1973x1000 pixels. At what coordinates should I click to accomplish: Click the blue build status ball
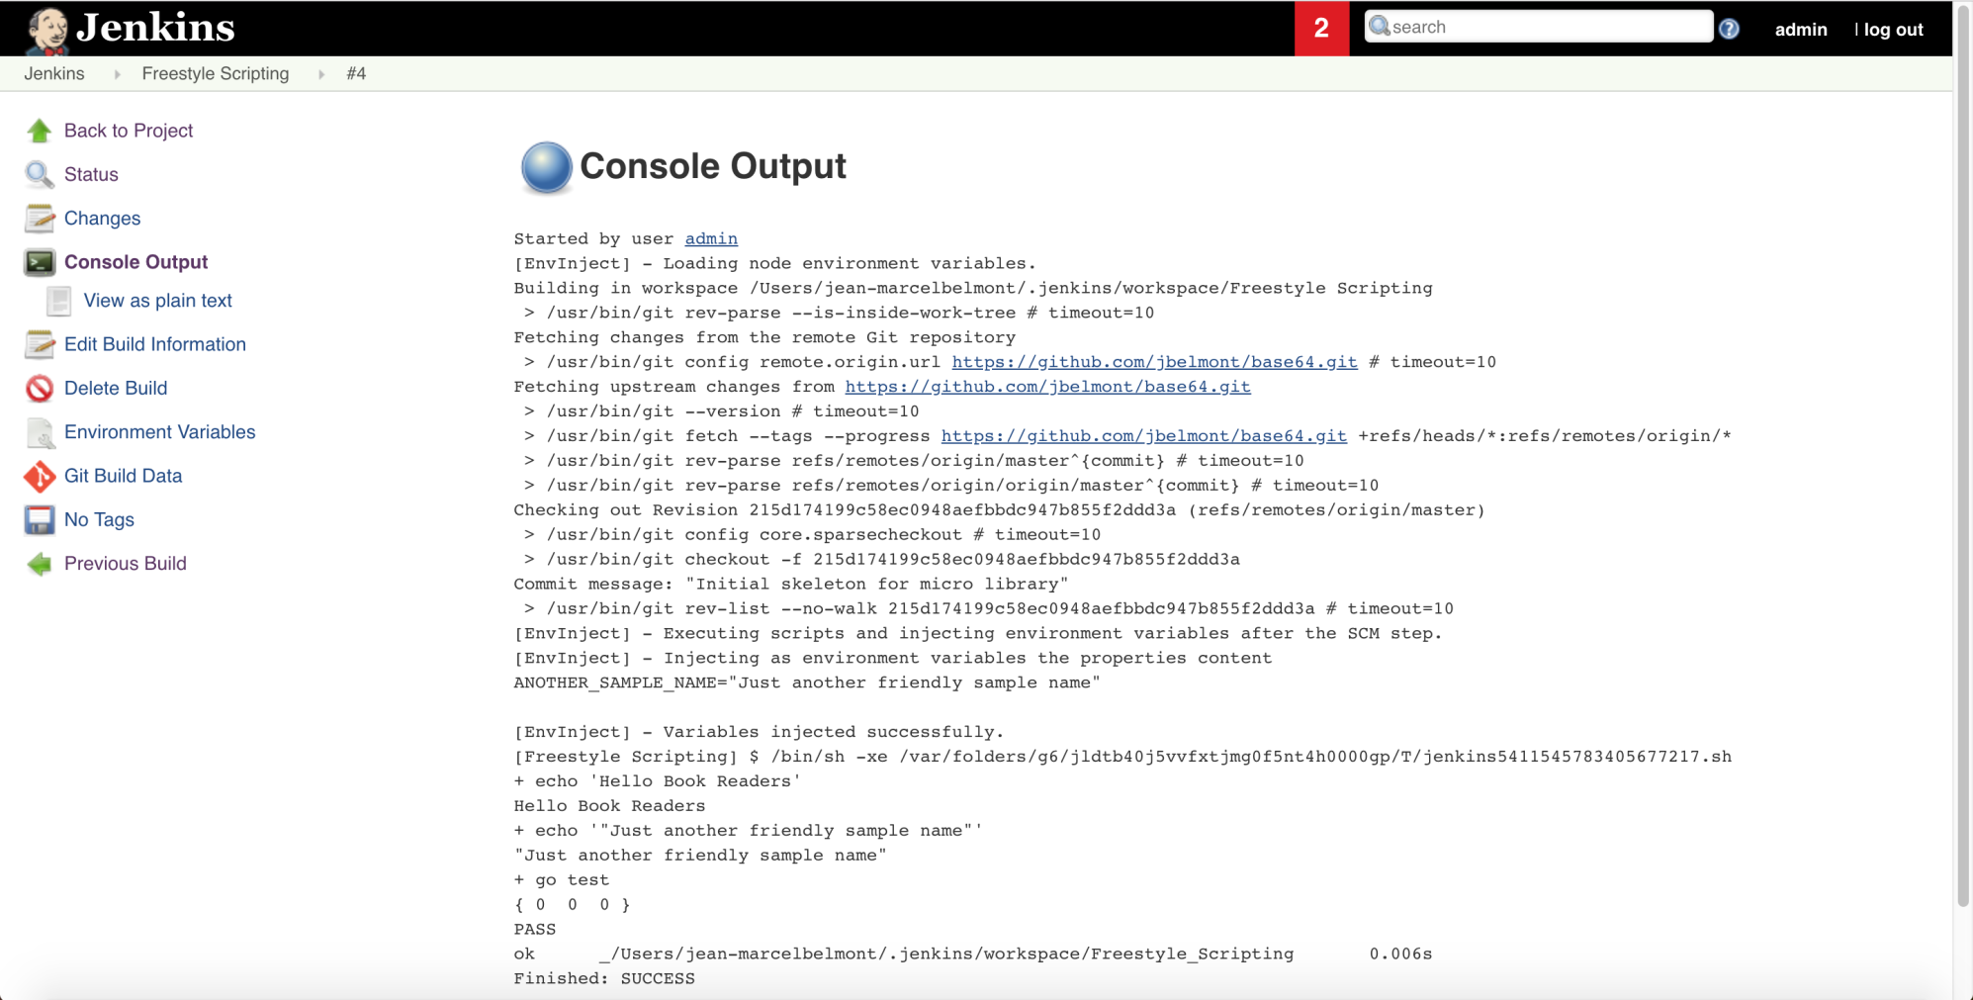coord(546,167)
